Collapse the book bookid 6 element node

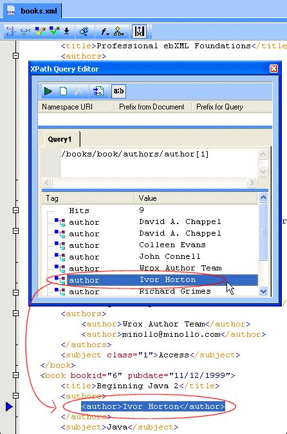click(x=15, y=375)
